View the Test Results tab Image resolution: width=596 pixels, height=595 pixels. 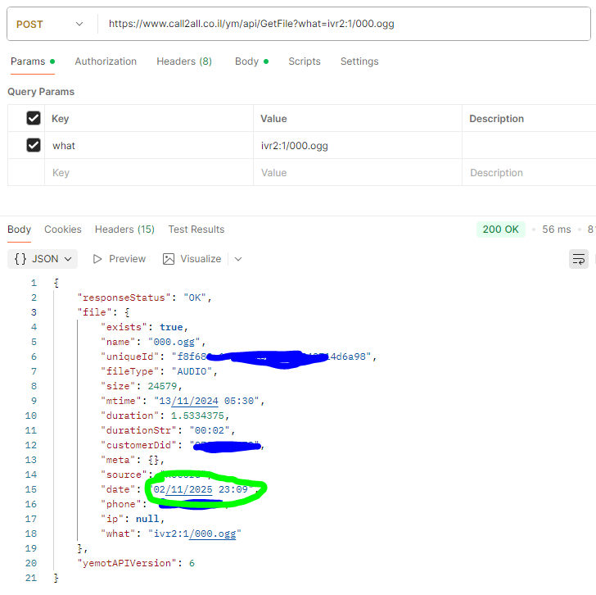point(196,229)
